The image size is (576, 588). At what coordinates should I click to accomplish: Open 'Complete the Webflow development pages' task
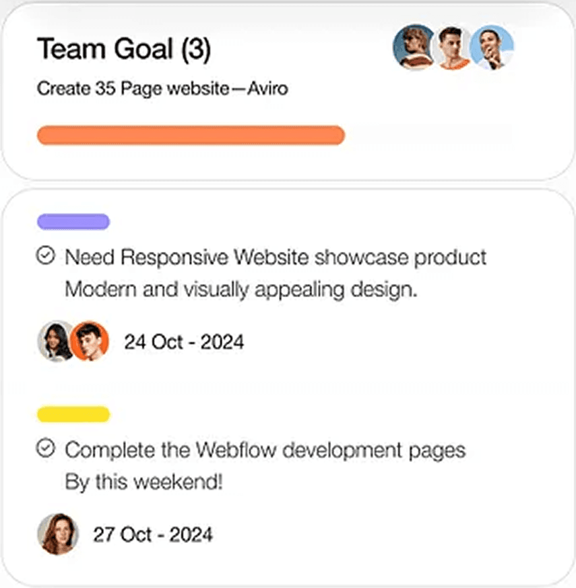point(265,449)
